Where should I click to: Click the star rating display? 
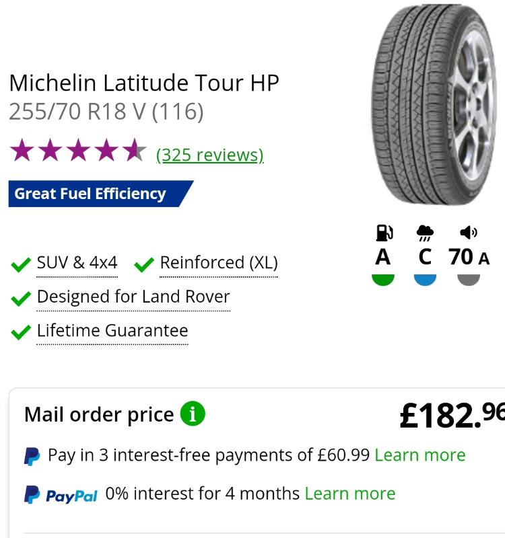coord(77,152)
